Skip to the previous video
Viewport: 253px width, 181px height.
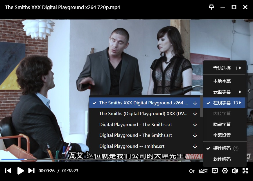click(8, 171)
